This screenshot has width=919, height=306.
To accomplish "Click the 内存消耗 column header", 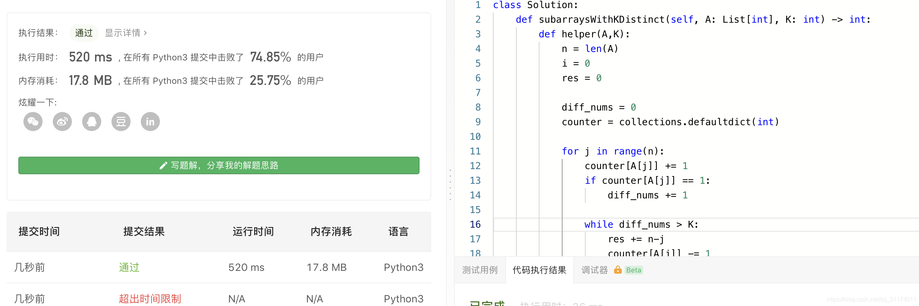I will point(331,231).
